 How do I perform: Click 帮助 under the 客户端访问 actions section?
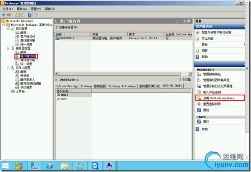point(205,57)
